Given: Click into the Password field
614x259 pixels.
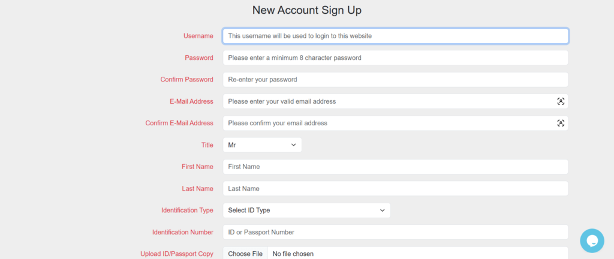Looking at the screenshot, I should (396, 58).
